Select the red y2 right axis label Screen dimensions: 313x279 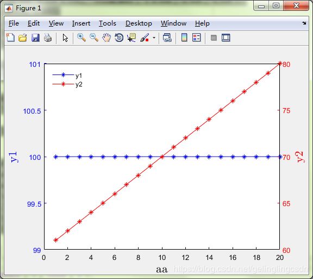[300, 157]
